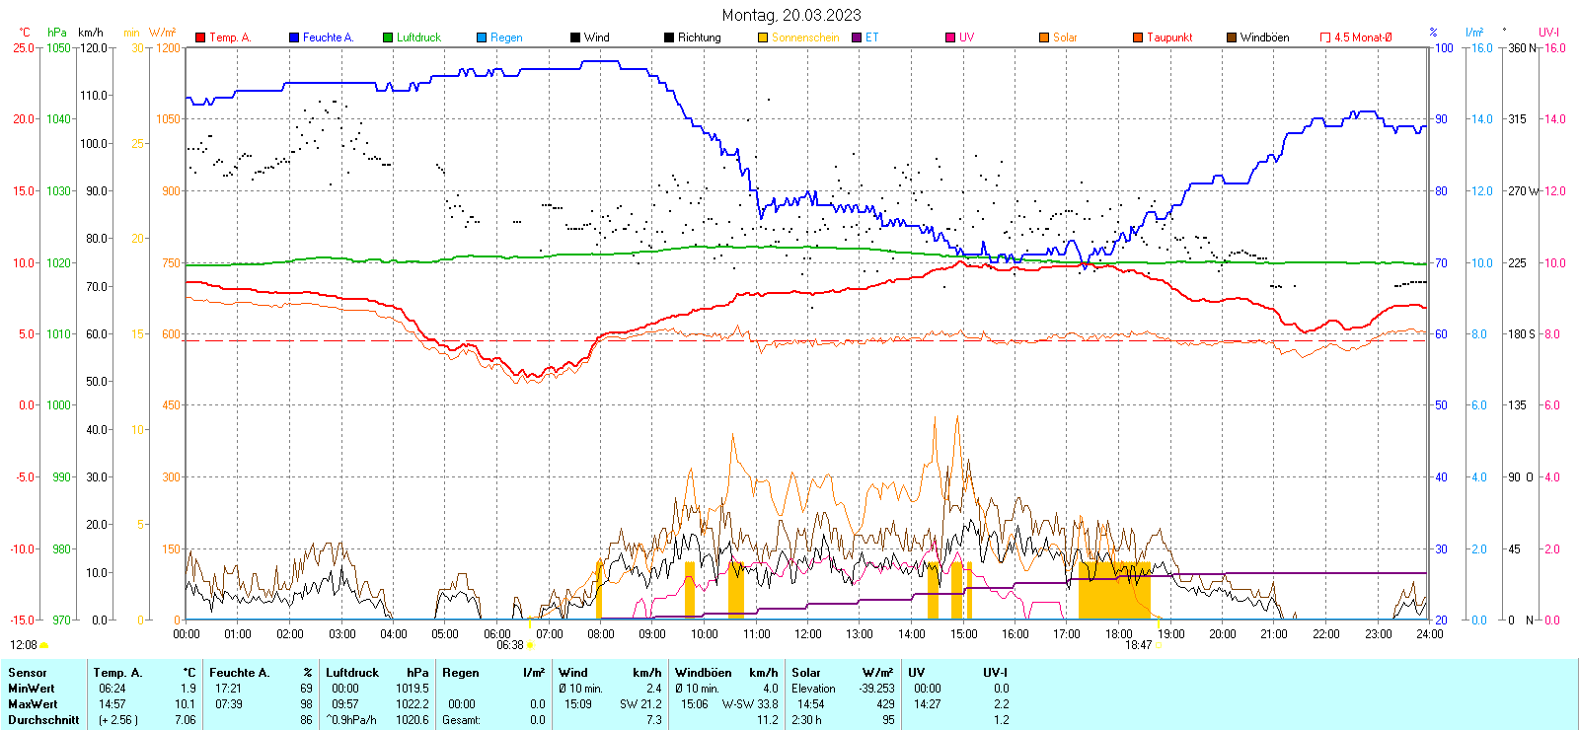Click the pink UV legend square
Viewport: 1579px width, 730px height.
click(x=950, y=37)
